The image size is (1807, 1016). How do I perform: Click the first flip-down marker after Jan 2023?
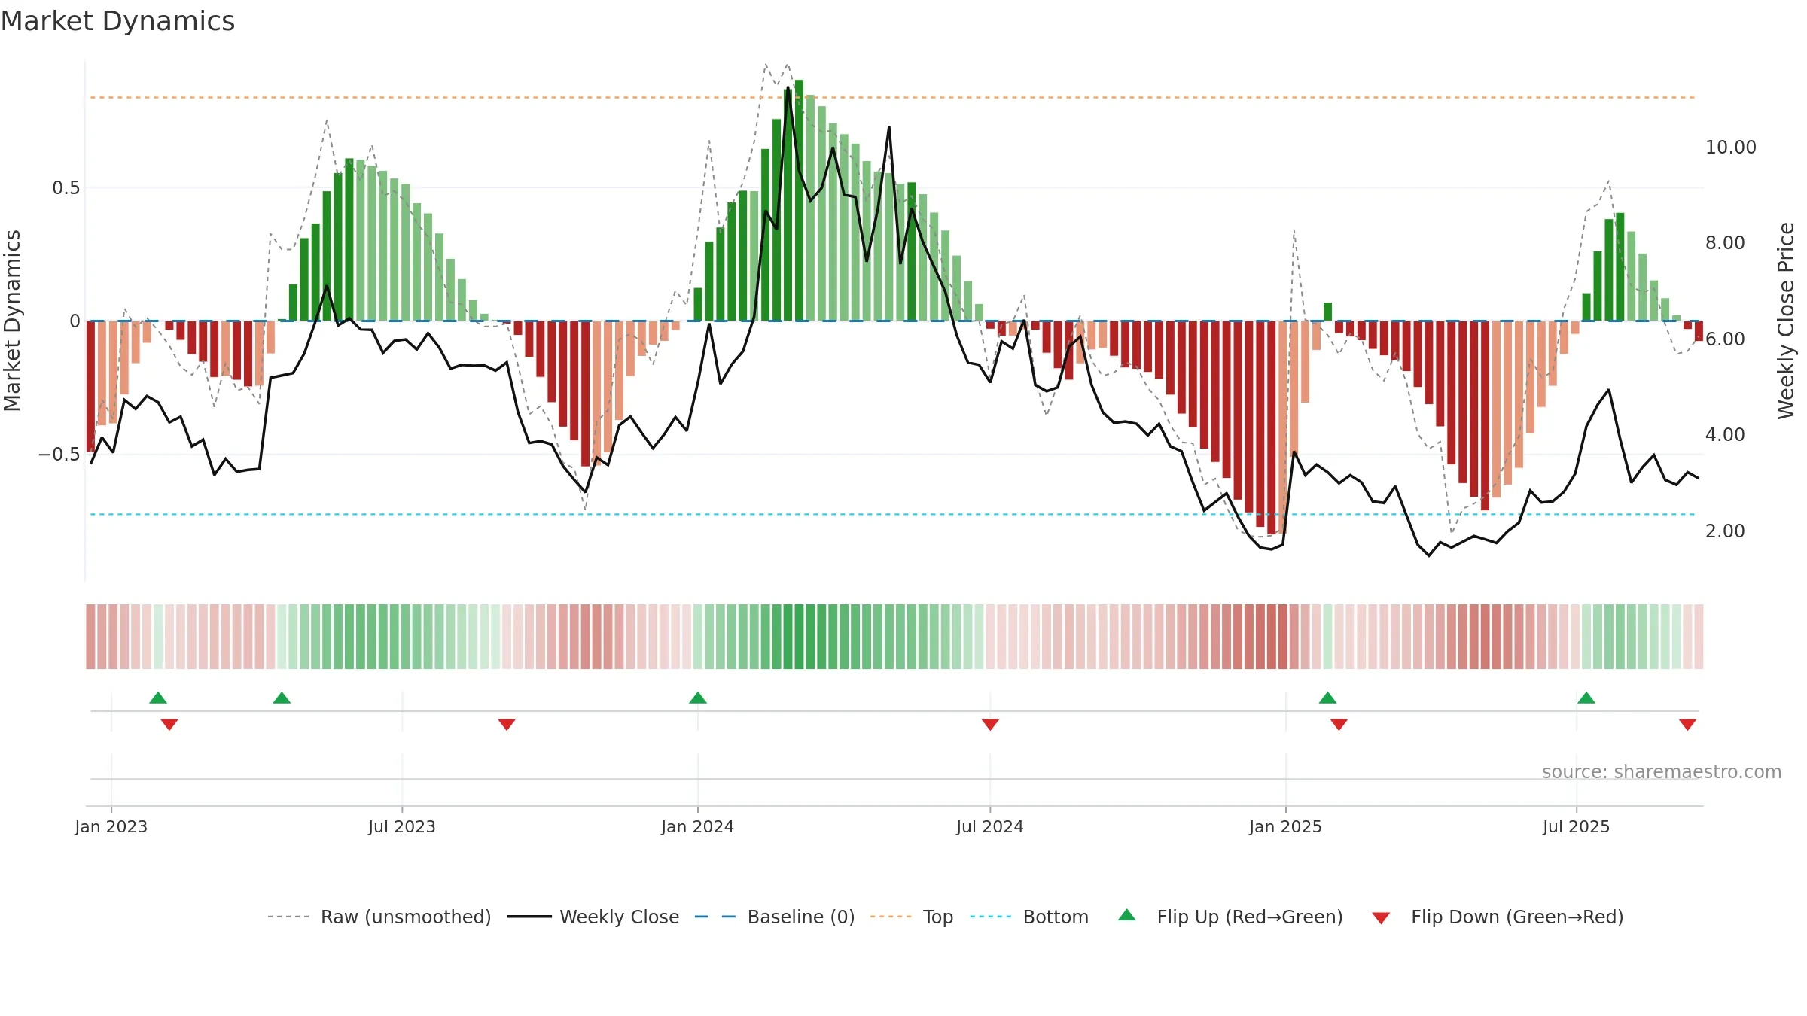tap(169, 724)
